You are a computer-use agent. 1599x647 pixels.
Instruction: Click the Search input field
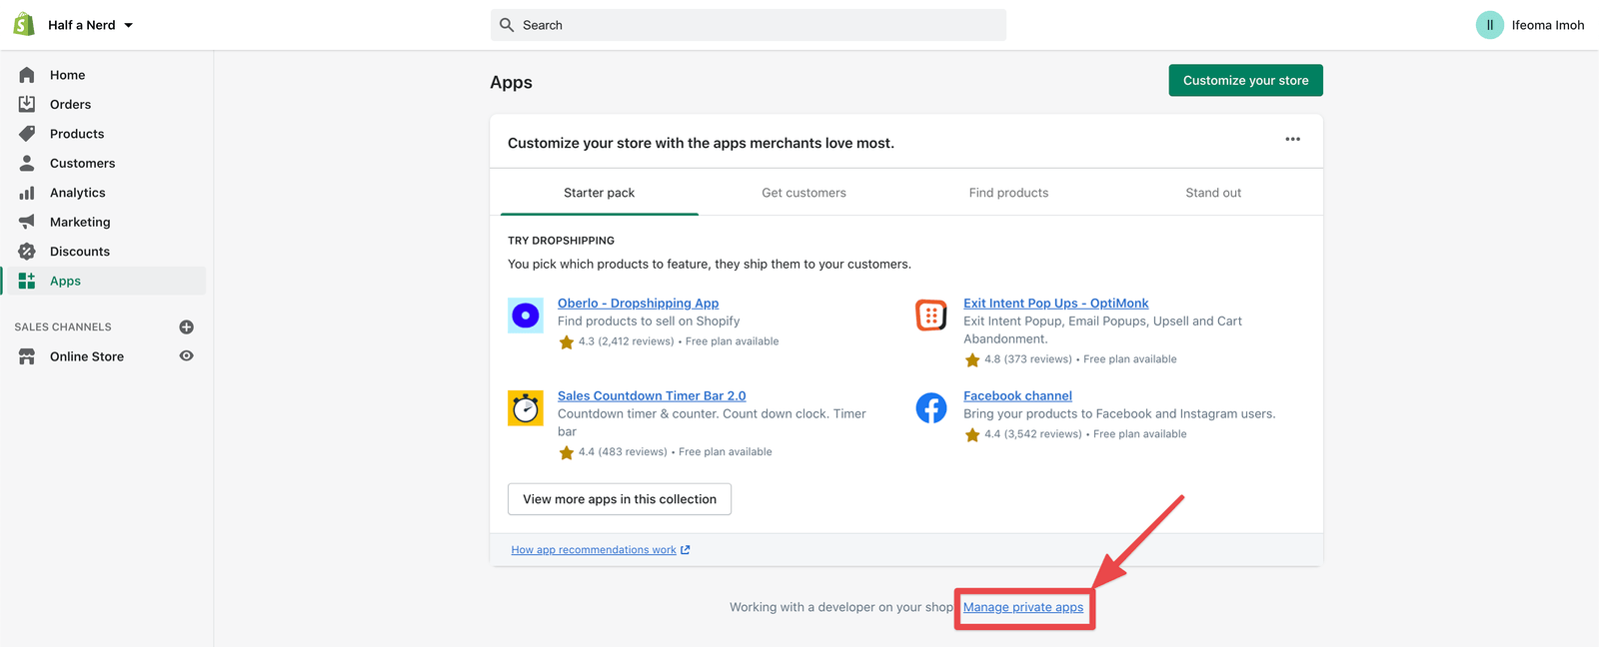[748, 25]
